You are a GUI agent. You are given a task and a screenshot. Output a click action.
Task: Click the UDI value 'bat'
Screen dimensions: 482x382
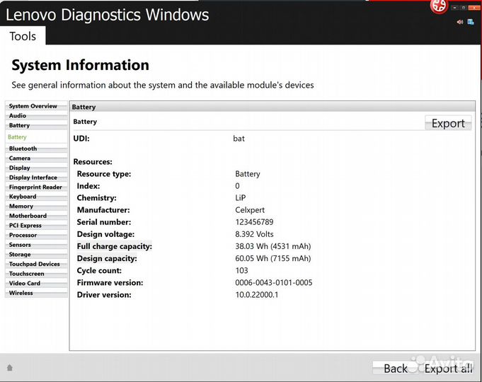point(239,139)
